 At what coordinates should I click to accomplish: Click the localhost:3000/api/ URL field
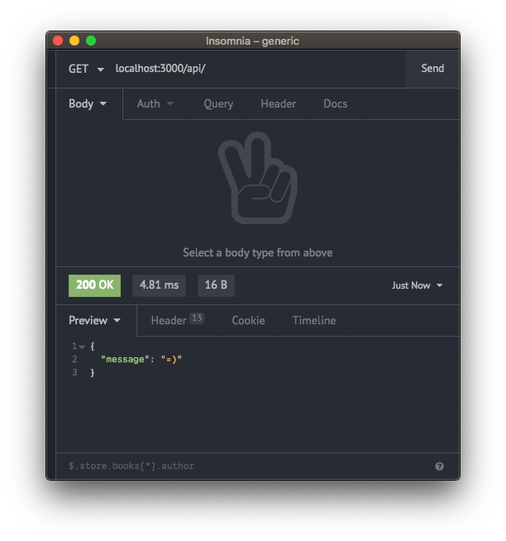pos(256,69)
